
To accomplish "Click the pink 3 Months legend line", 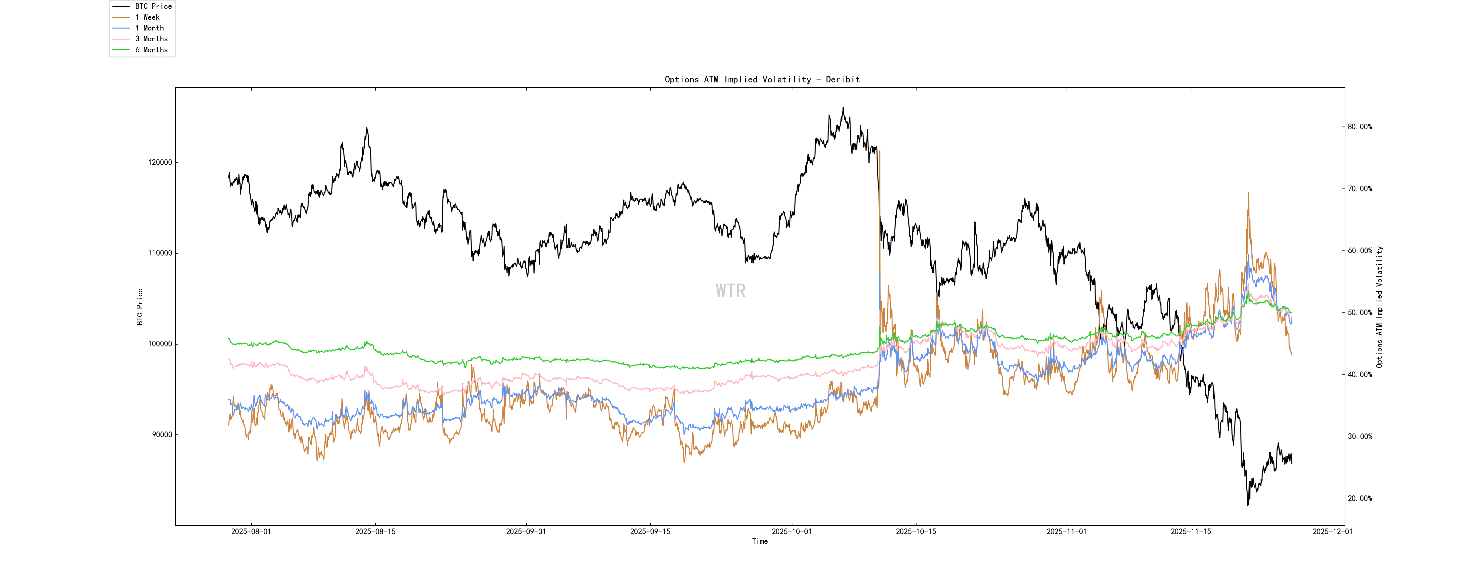I will click(x=121, y=39).
